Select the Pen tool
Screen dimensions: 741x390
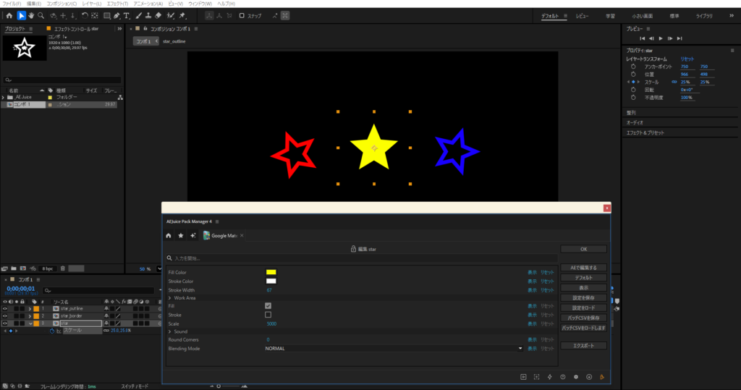[x=117, y=15]
